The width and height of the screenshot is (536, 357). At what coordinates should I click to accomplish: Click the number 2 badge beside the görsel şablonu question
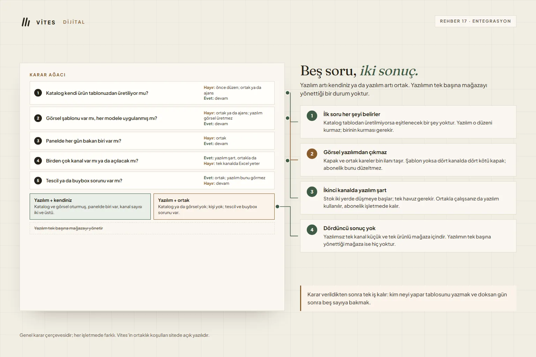38,118
